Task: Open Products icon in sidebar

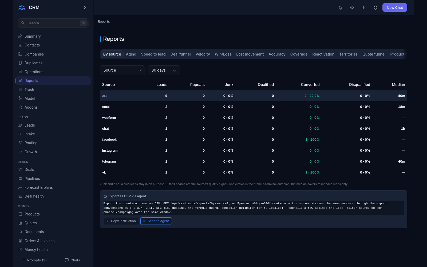Action: pos(20,214)
